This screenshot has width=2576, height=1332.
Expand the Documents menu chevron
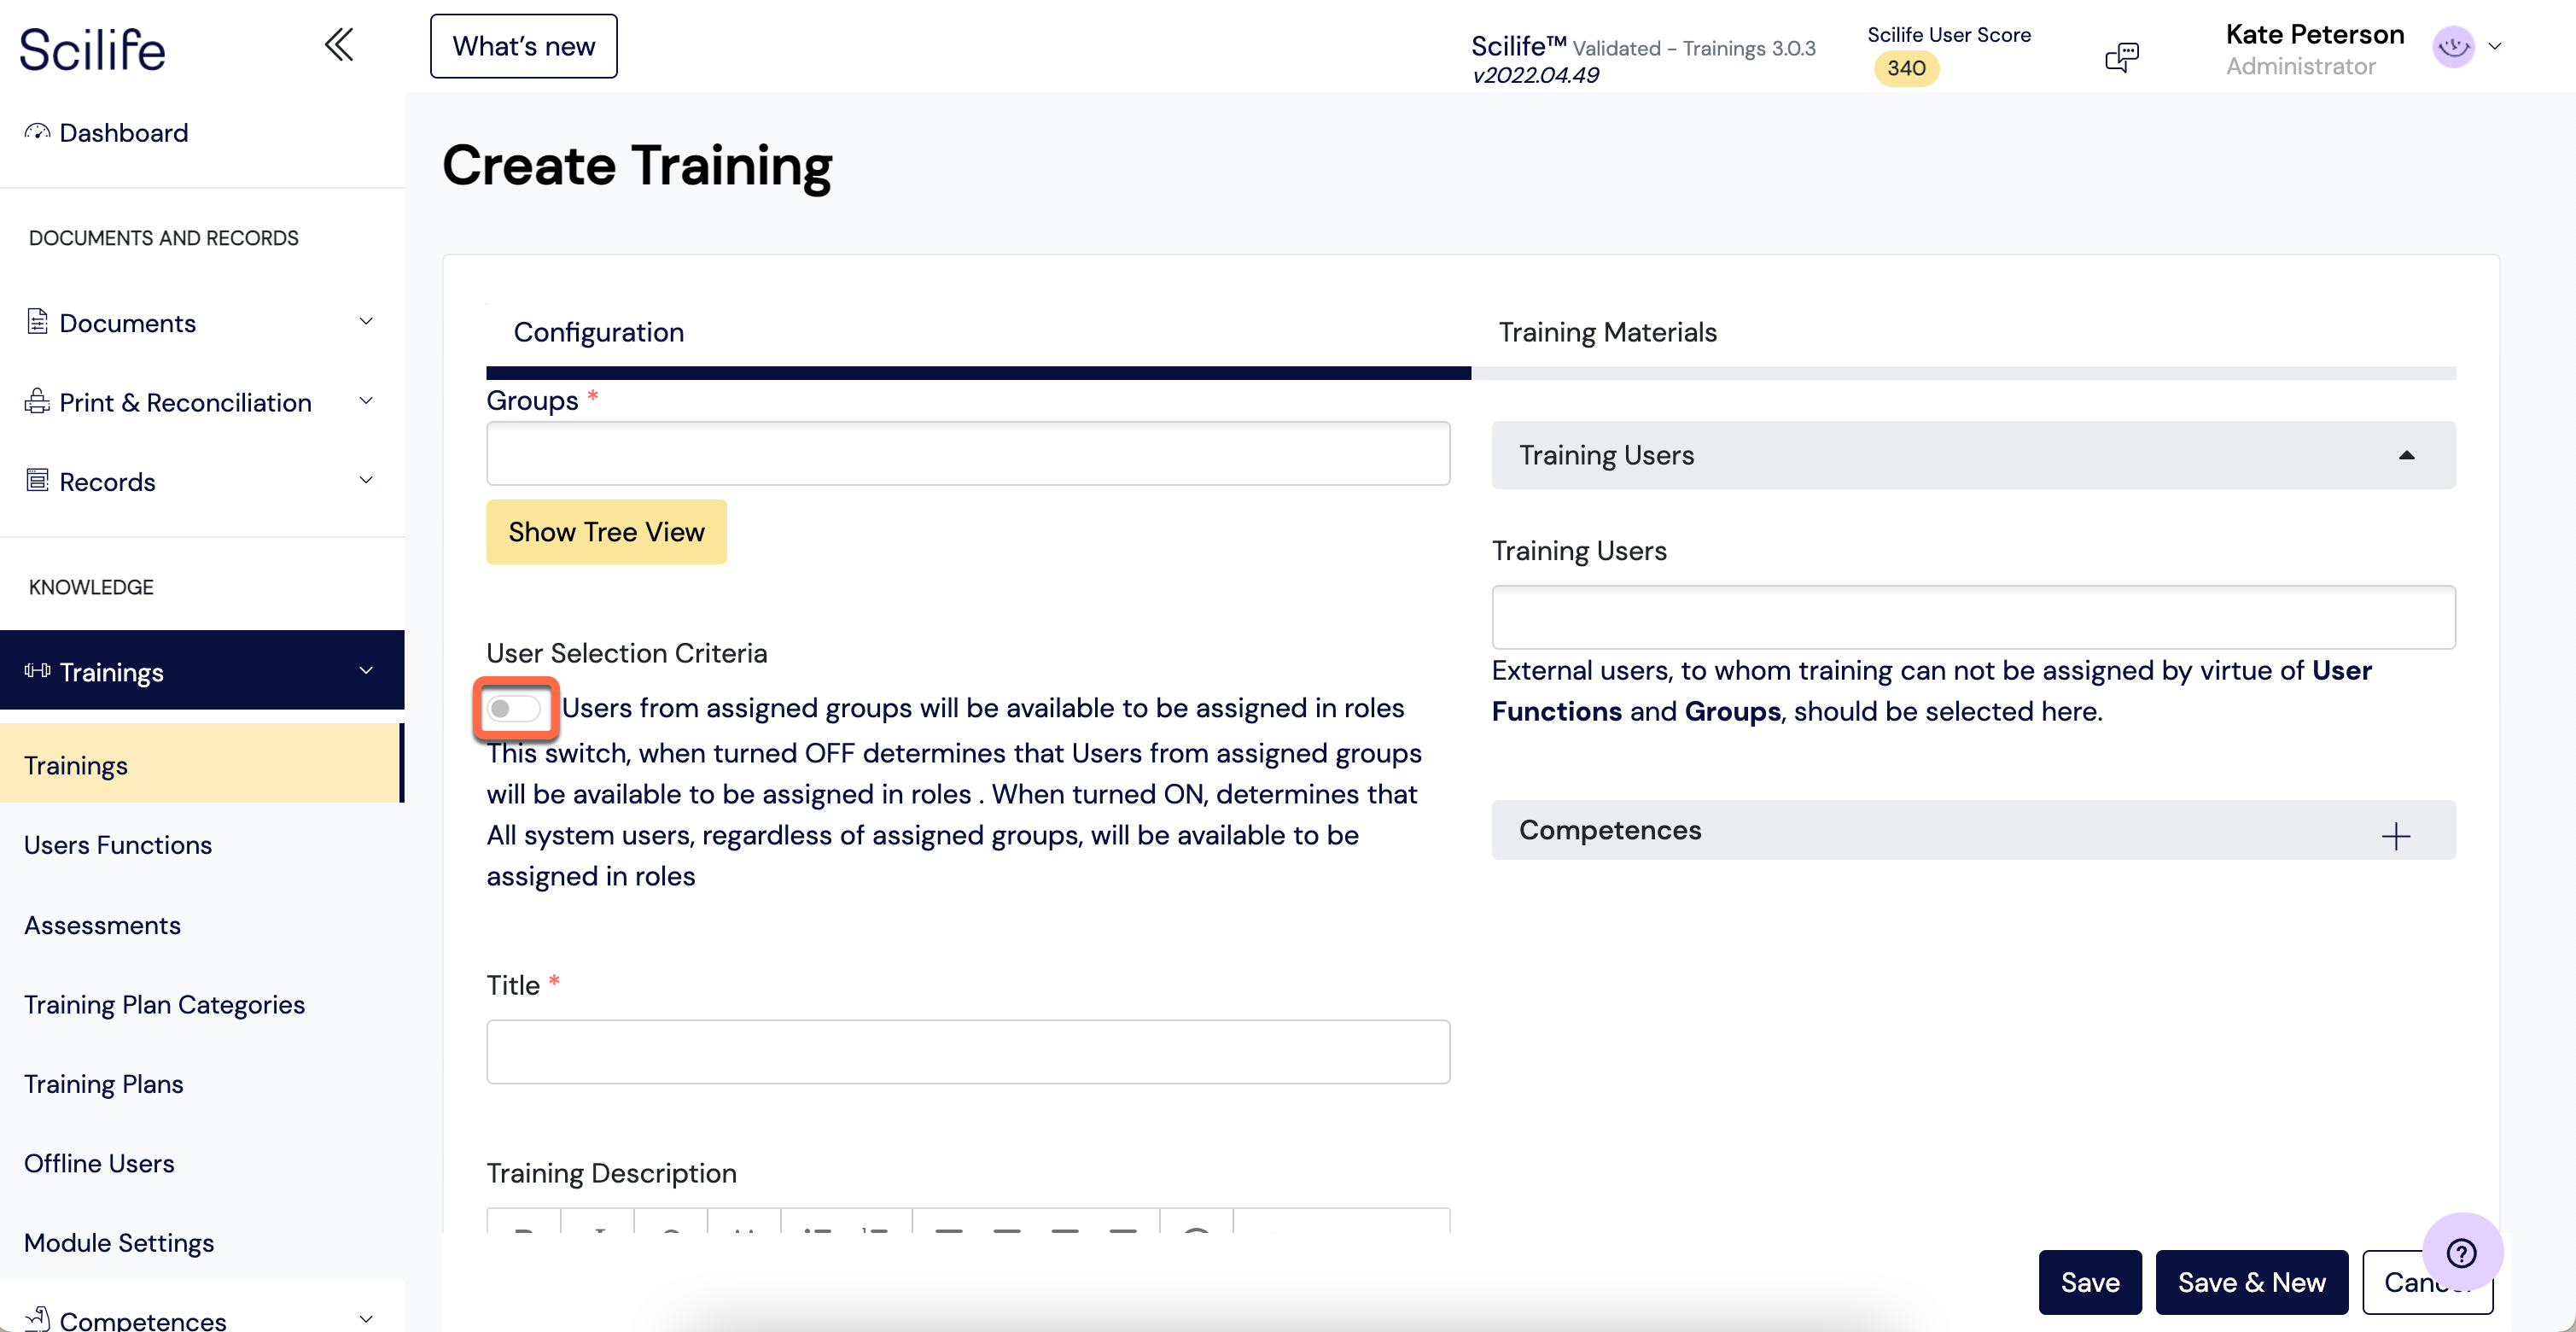[x=366, y=321]
